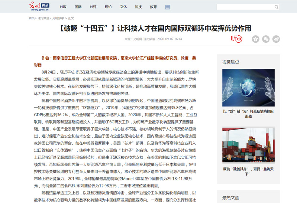
Task: Select the 理论 navigation item
Action: tap(108, 7)
